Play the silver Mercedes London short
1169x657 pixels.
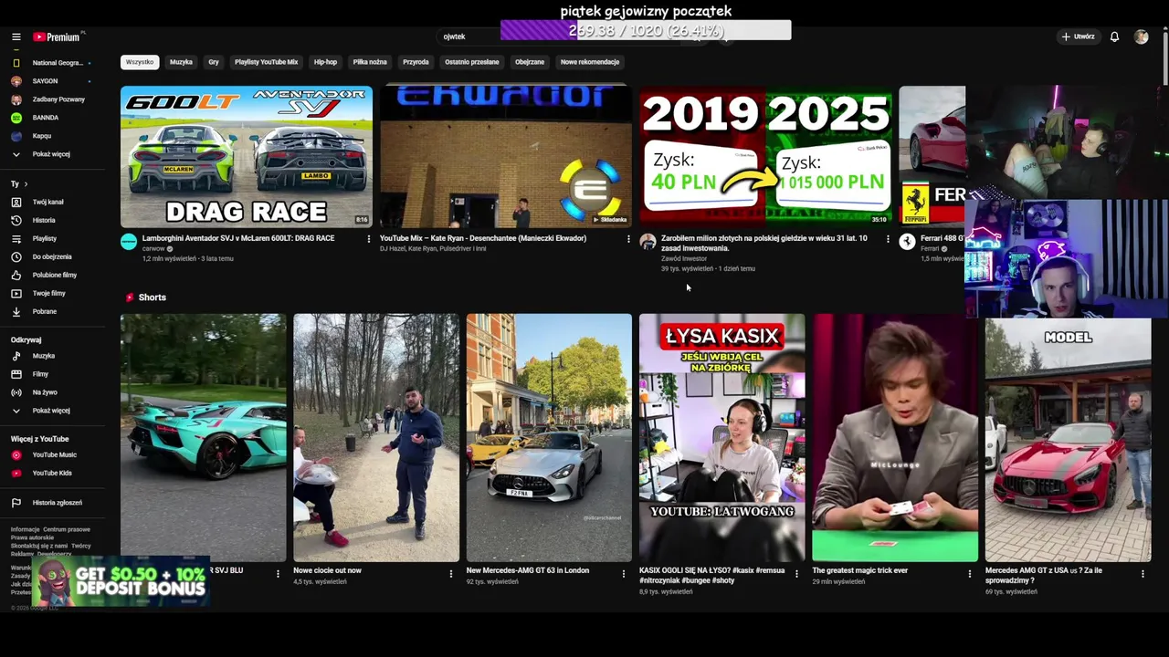coord(549,438)
